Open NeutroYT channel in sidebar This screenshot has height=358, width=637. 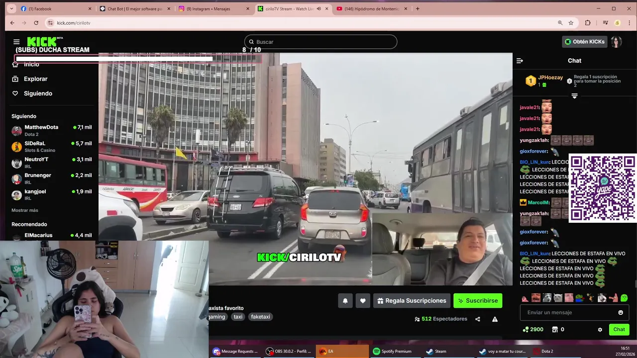tap(52, 163)
